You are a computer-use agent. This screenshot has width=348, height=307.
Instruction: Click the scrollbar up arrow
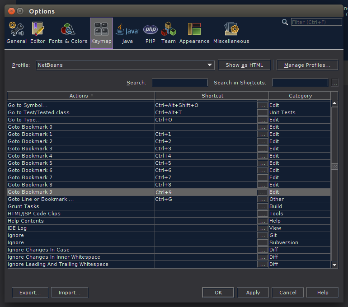point(334,103)
